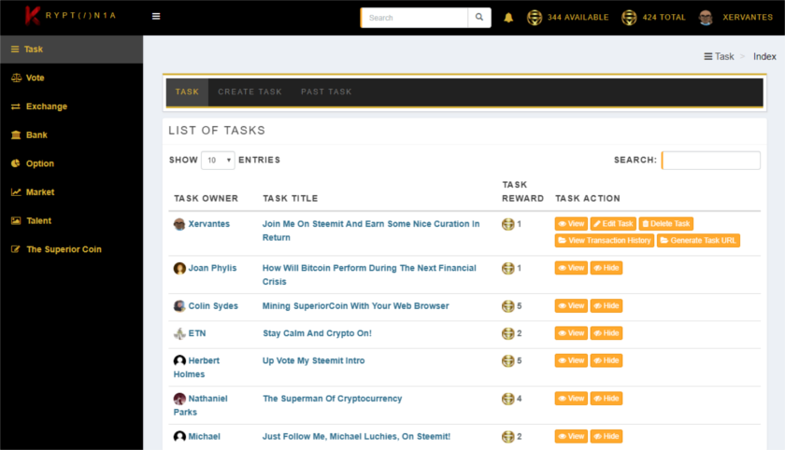This screenshot has width=785, height=450.
Task: Switch to the Past Task tab
Action: [326, 92]
